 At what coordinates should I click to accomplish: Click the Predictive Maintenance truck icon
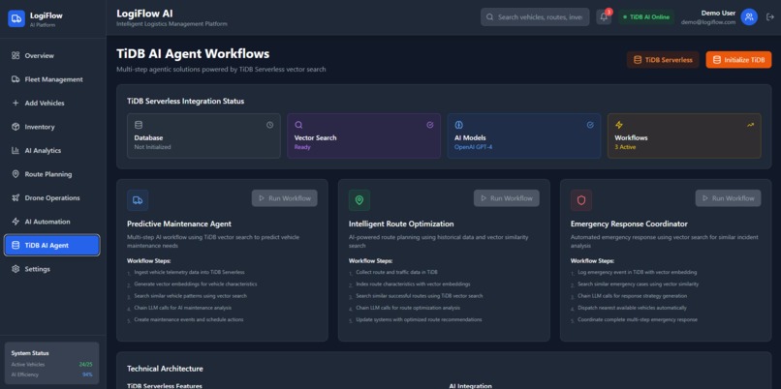(138, 200)
